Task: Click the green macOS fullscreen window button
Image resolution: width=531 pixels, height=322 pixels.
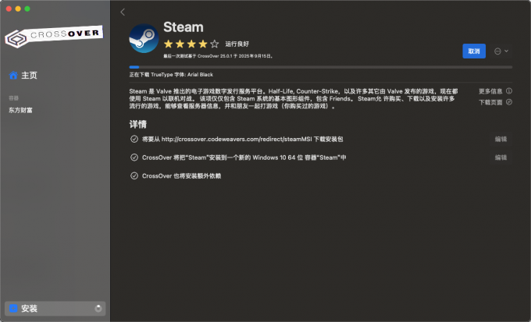Action: pyautogui.click(x=27, y=9)
